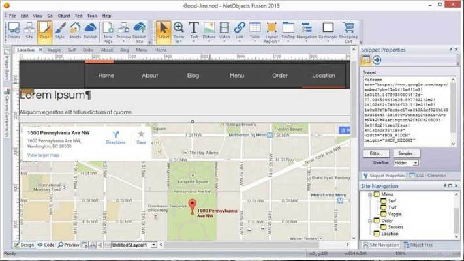This screenshot has width=464, height=261.
Task: Select the TabTop tool
Action: tap(288, 31)
